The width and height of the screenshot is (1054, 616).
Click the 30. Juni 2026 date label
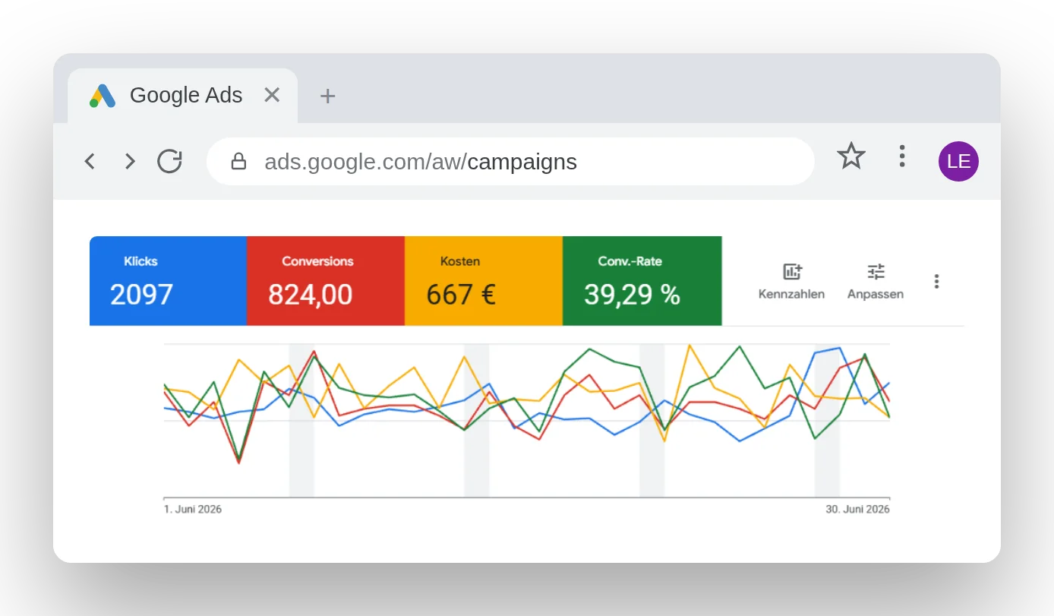(x=857, y=509)
